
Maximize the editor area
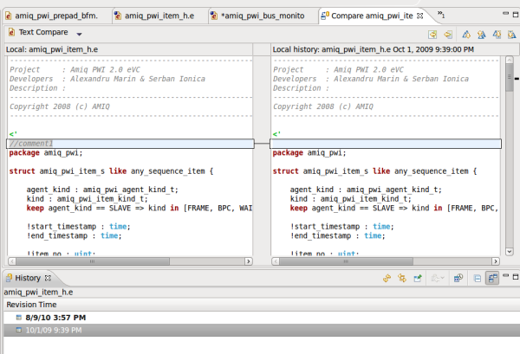516,15
